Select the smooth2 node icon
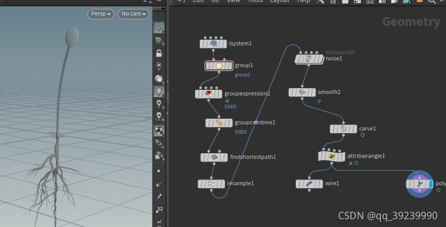446x227 pixels. [302, 92]
